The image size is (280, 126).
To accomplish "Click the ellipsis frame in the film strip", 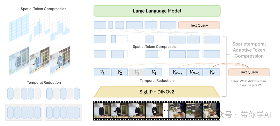I will (166, 111).
